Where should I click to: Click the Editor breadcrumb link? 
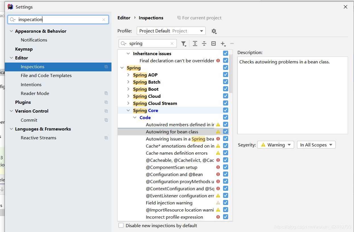coord(124,18)
